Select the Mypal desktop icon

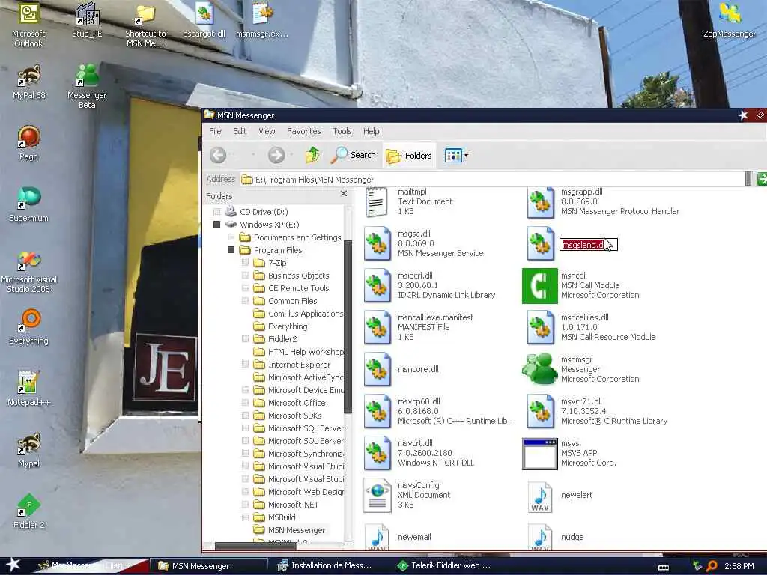[29, 450]
